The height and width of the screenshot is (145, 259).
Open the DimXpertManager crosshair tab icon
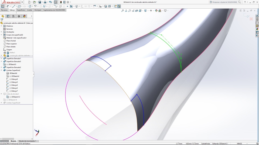click(x=19, y=16)
